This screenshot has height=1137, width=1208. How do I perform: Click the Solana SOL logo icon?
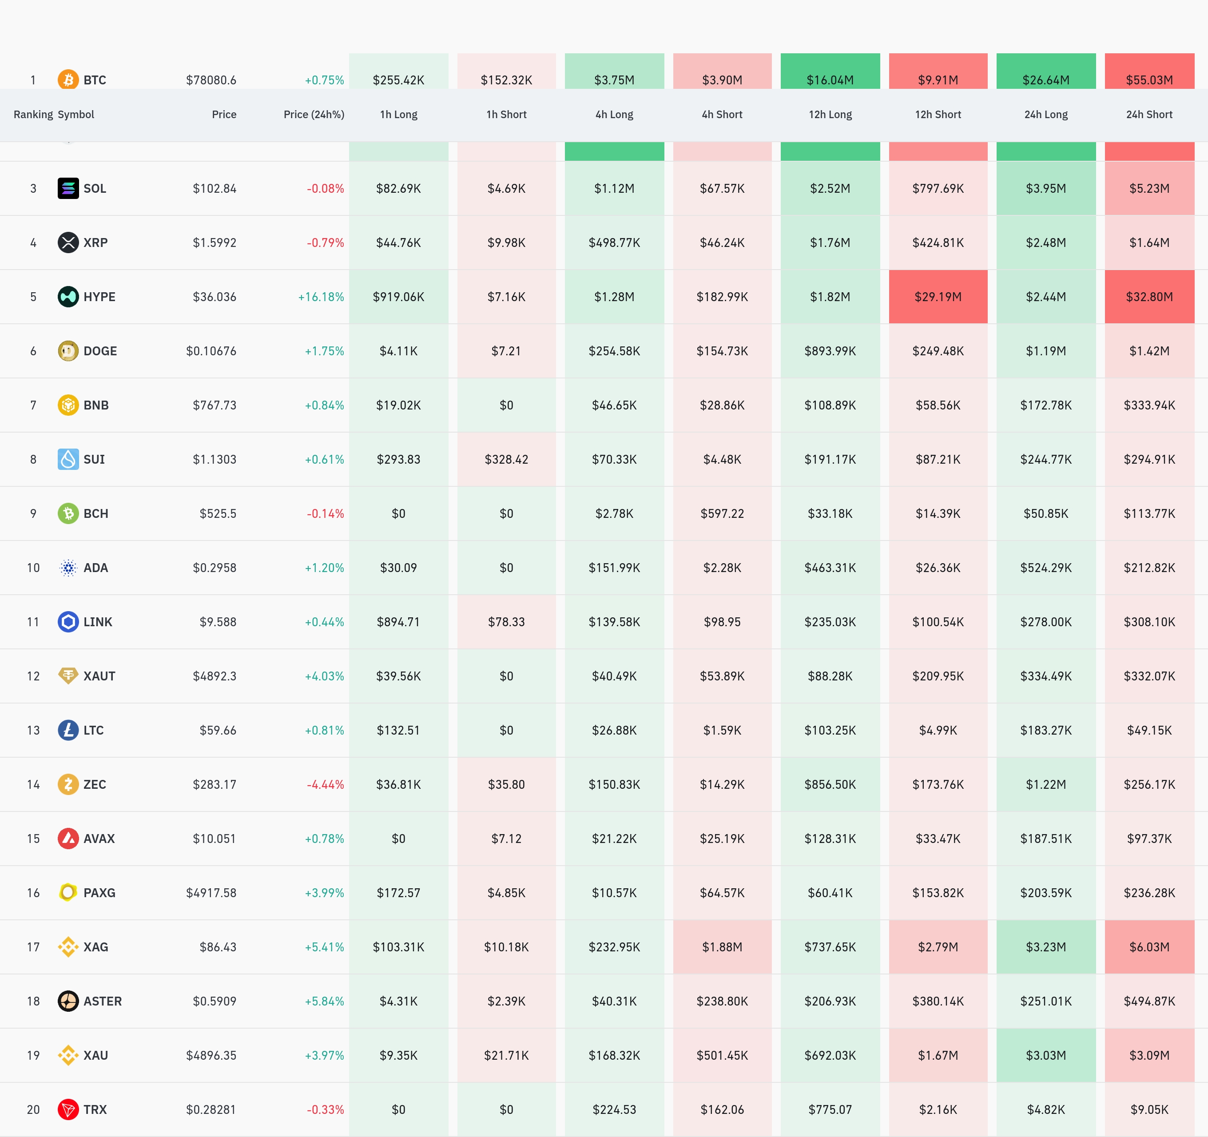pos(68,188)
